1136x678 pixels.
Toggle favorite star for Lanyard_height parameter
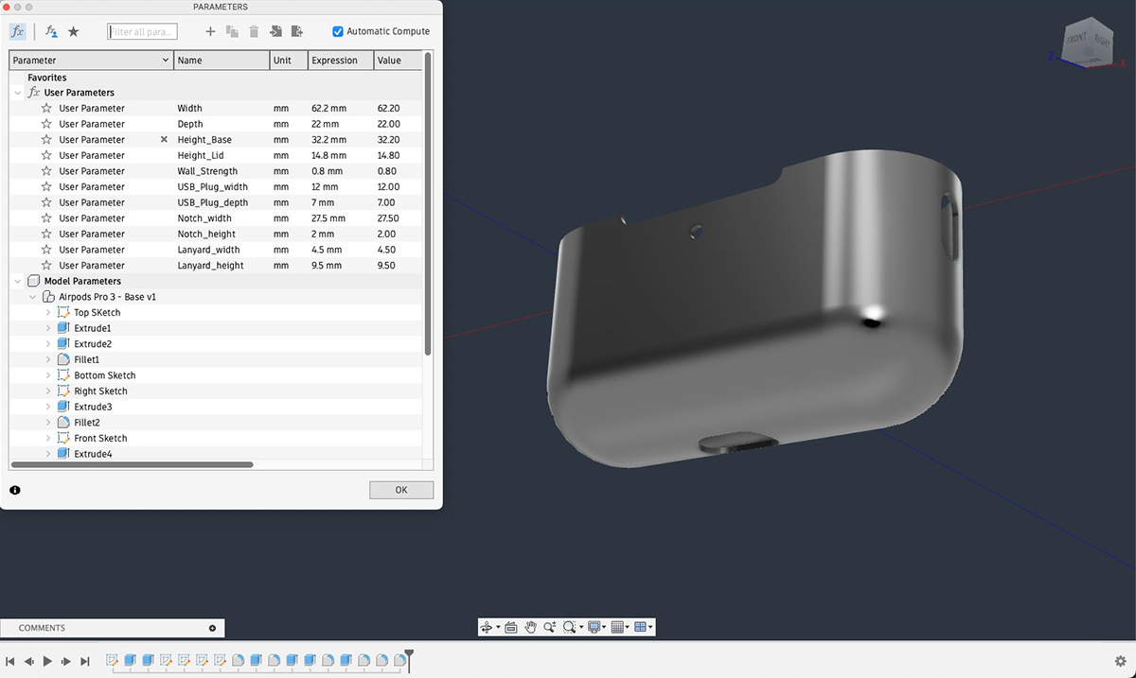coord(46,266)
